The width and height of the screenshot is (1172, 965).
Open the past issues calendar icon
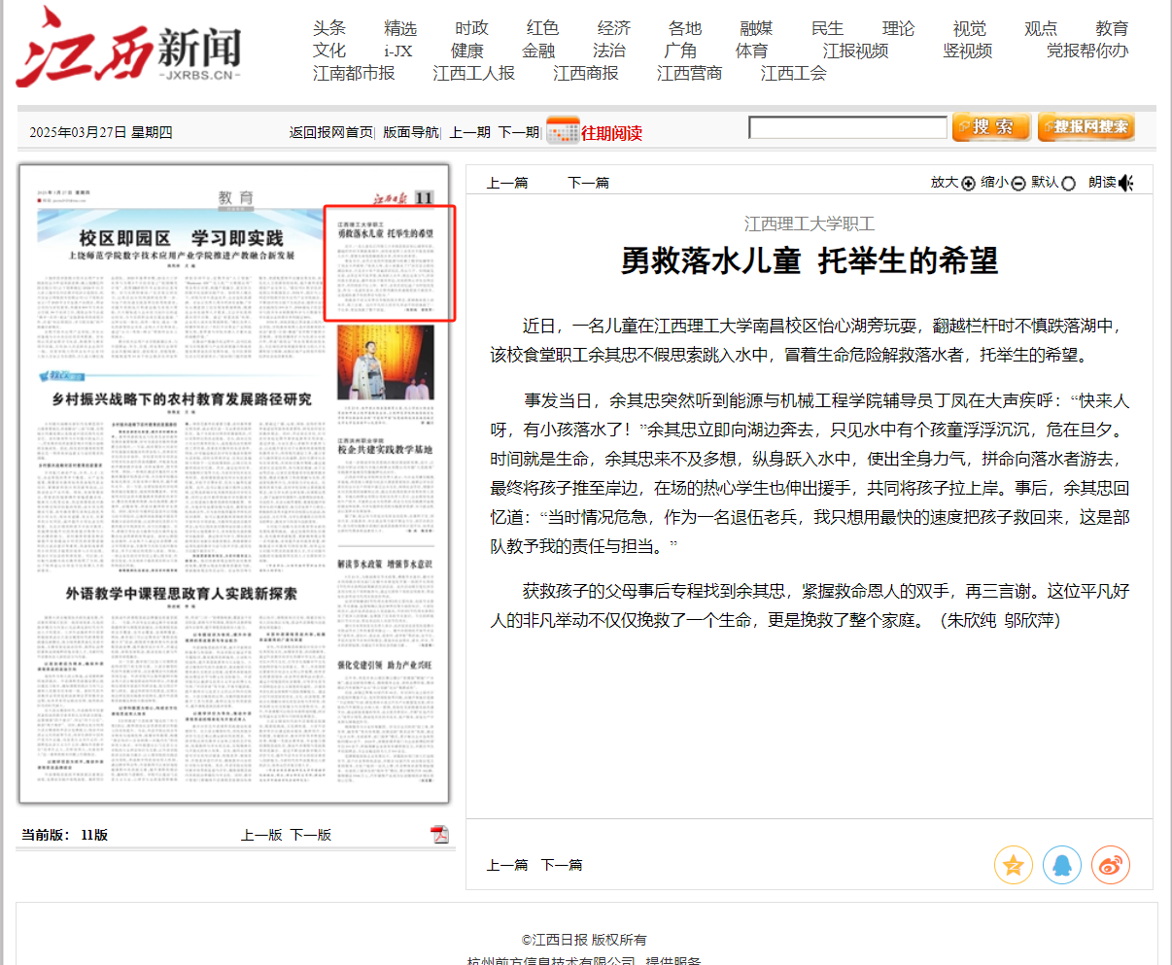[563, 130]
